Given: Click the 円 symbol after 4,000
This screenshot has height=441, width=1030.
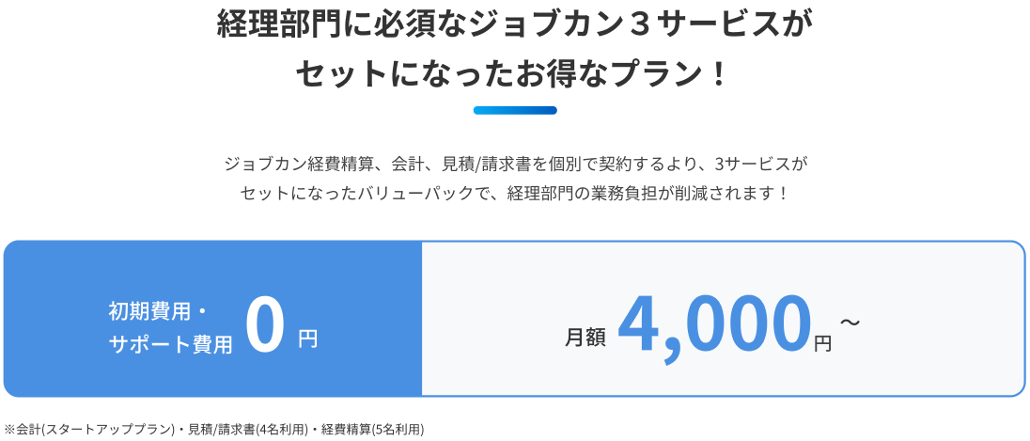Looking at the screenshot, I should [822, 343].
